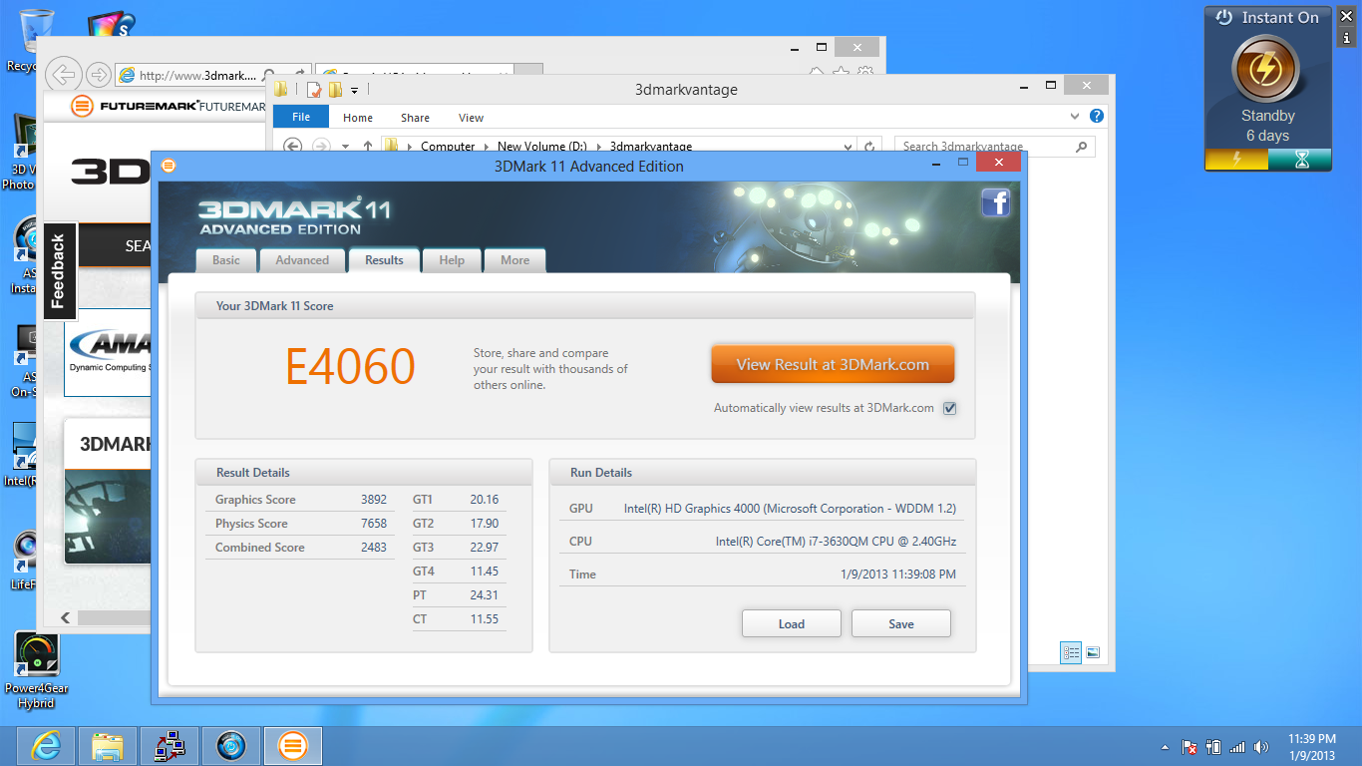The width and height of the screenshot is (1362, 766).
Task: Click the volume speaker tray icon
Action: click(x=1261, y=747)
